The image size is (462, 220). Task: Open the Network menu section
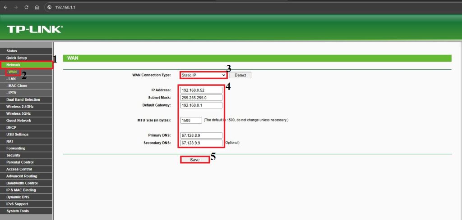pyautogui.click(x=26, y=65)
